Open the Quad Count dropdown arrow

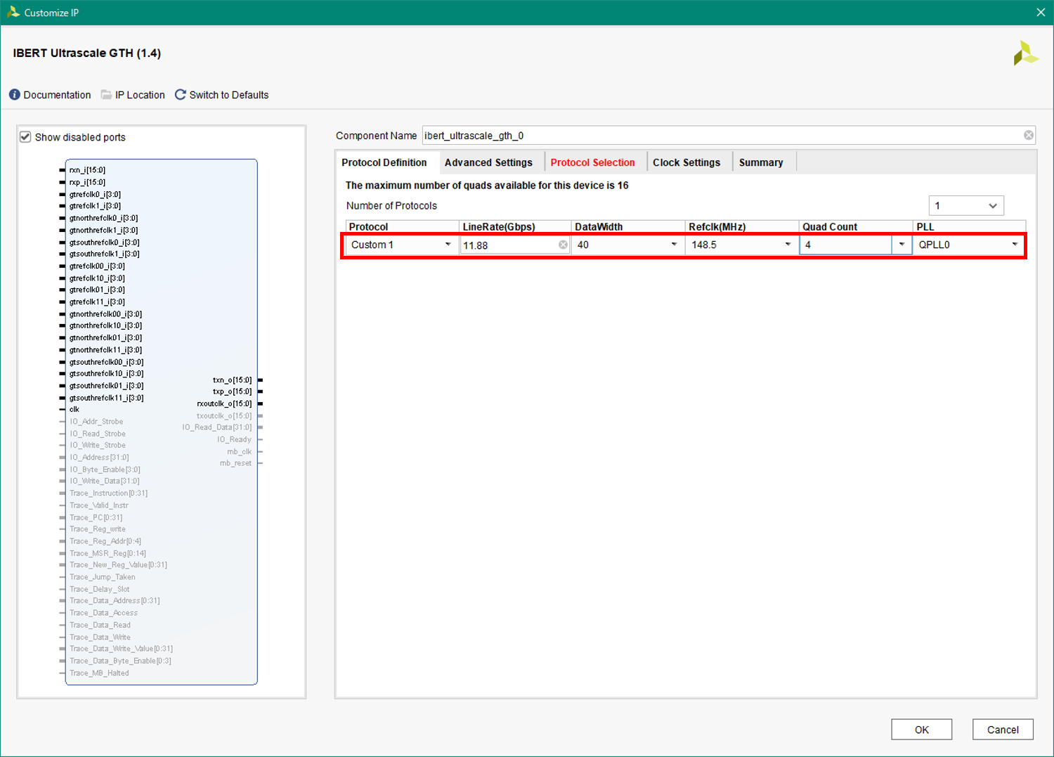point(902,245)
